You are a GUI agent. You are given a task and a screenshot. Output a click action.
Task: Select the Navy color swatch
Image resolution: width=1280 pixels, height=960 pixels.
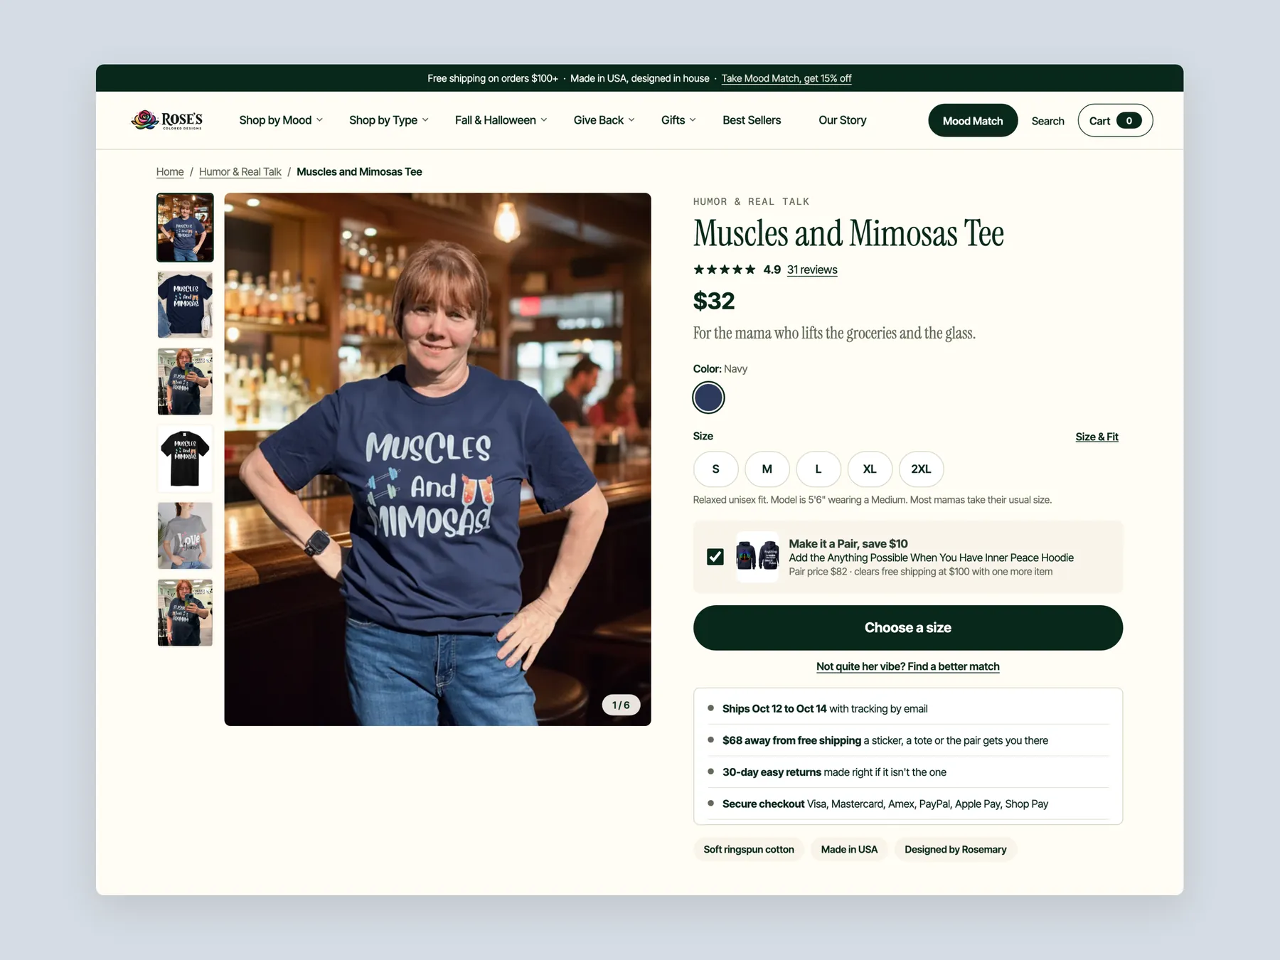click(708, 398)
